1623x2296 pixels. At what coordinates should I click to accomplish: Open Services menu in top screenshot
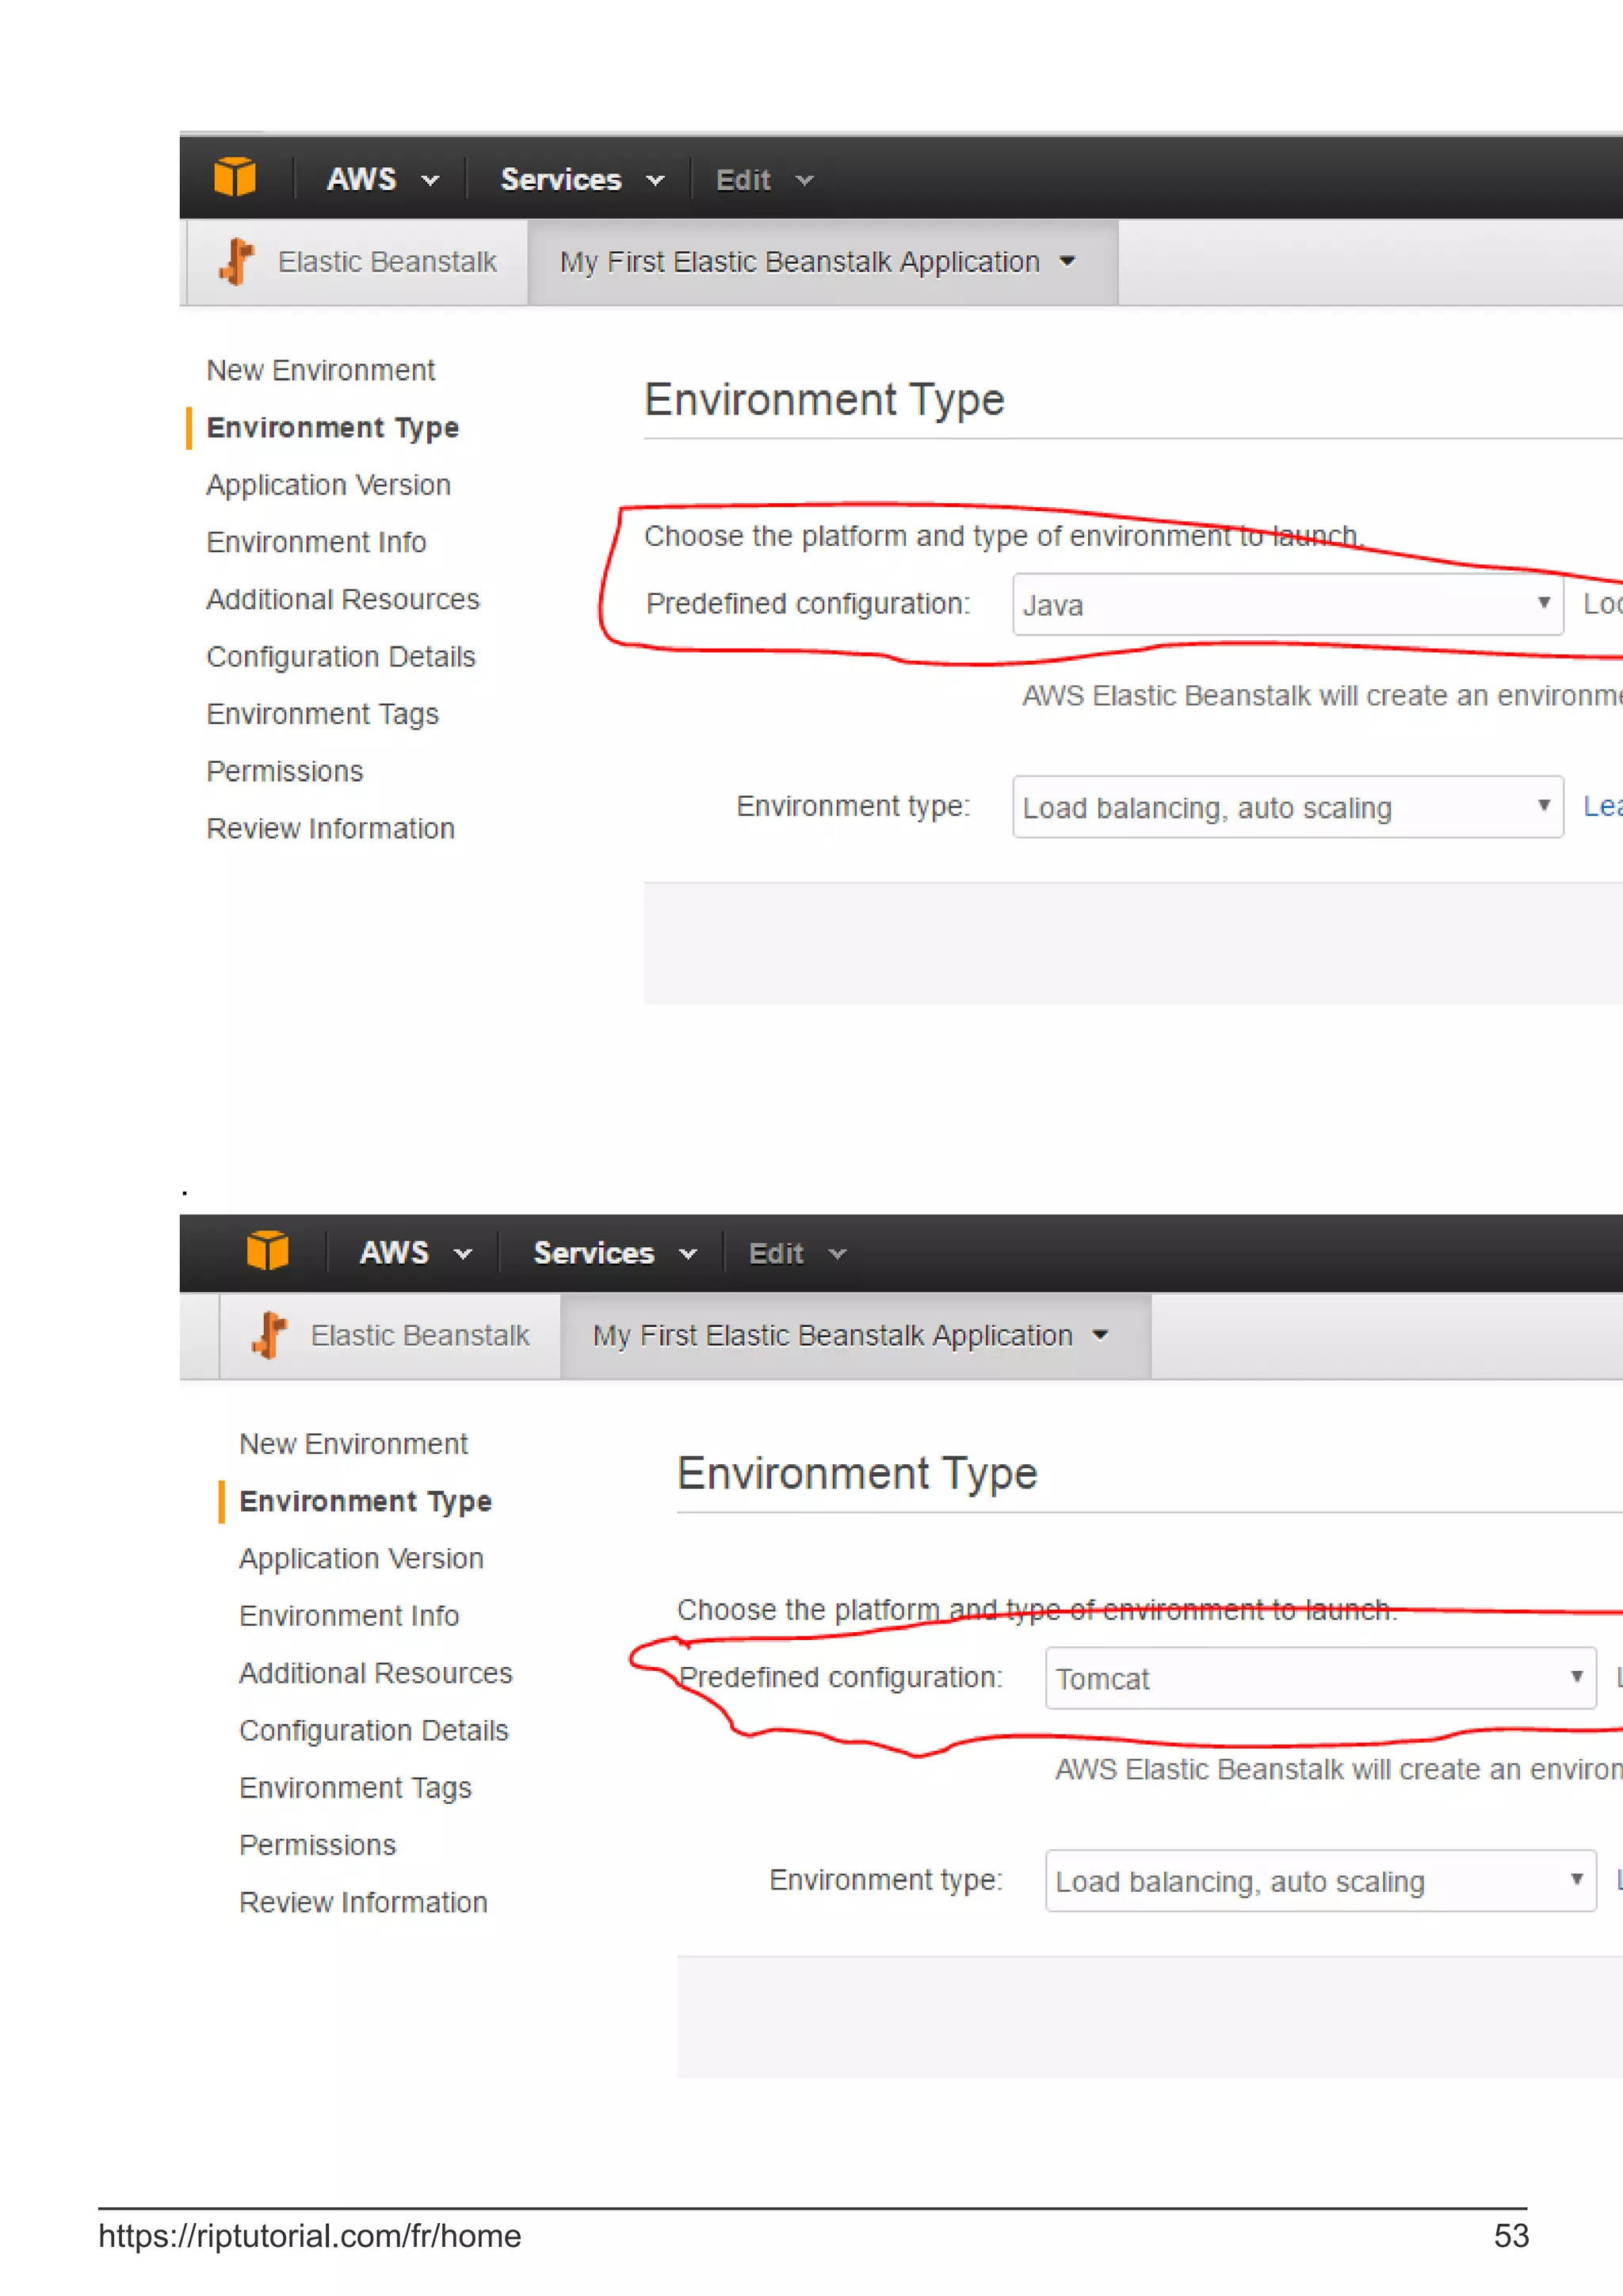click(582, 179)
